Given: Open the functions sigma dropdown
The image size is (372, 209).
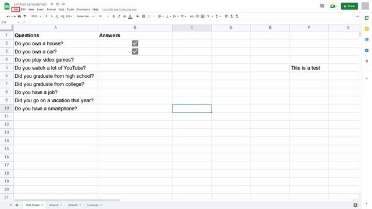Looking at the screenshot, I should [x=218, y=16].
